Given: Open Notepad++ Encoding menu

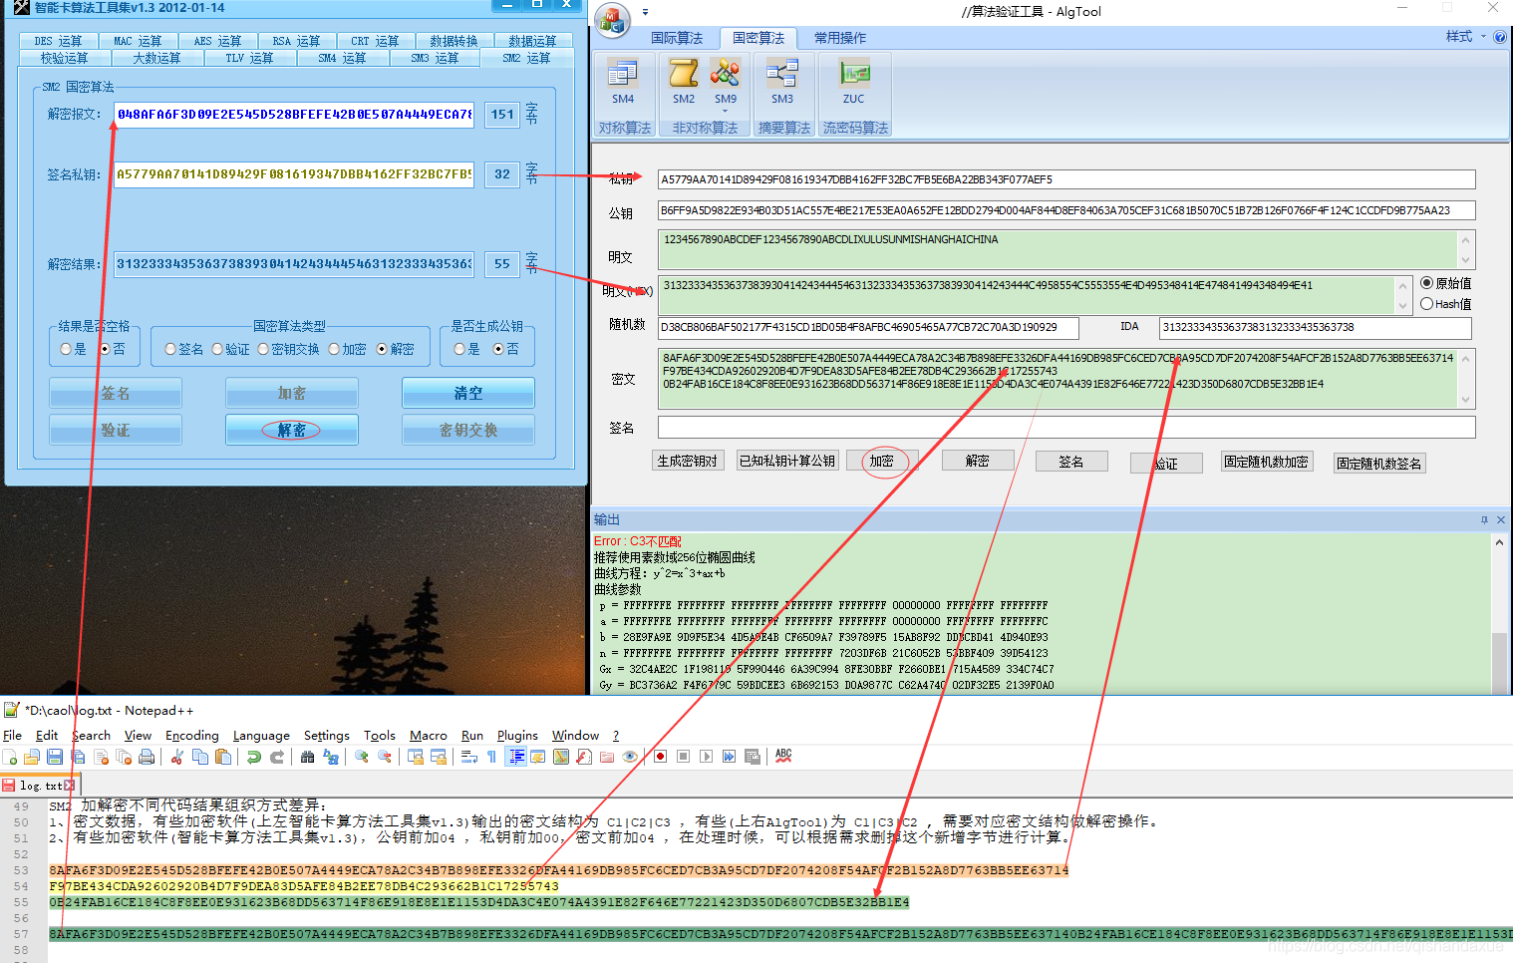Looking at the screenshot, I should tap(192, 736).
